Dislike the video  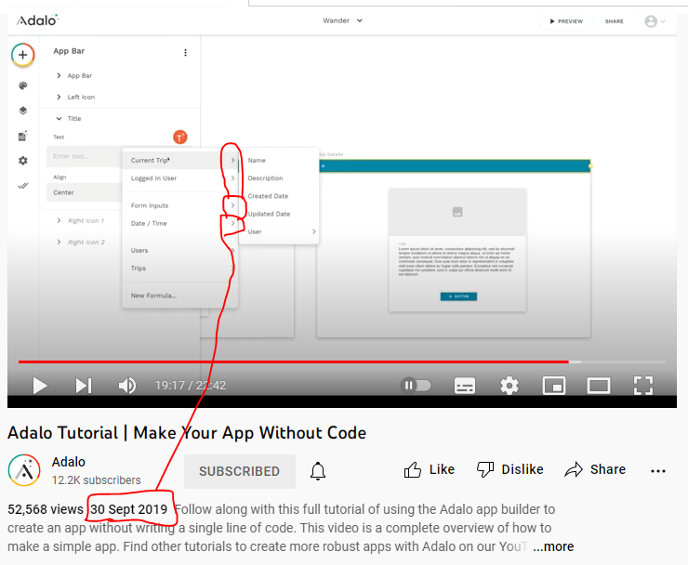coord(509,470)
